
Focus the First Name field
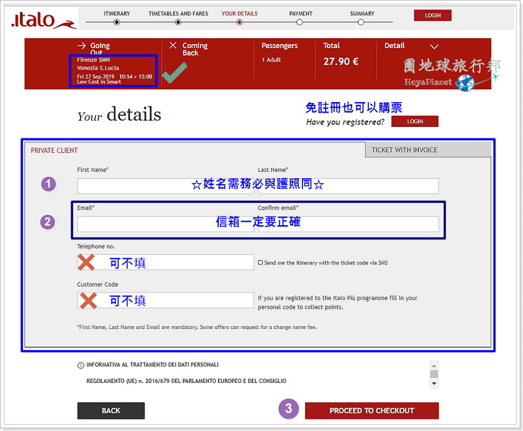(166, 186)
